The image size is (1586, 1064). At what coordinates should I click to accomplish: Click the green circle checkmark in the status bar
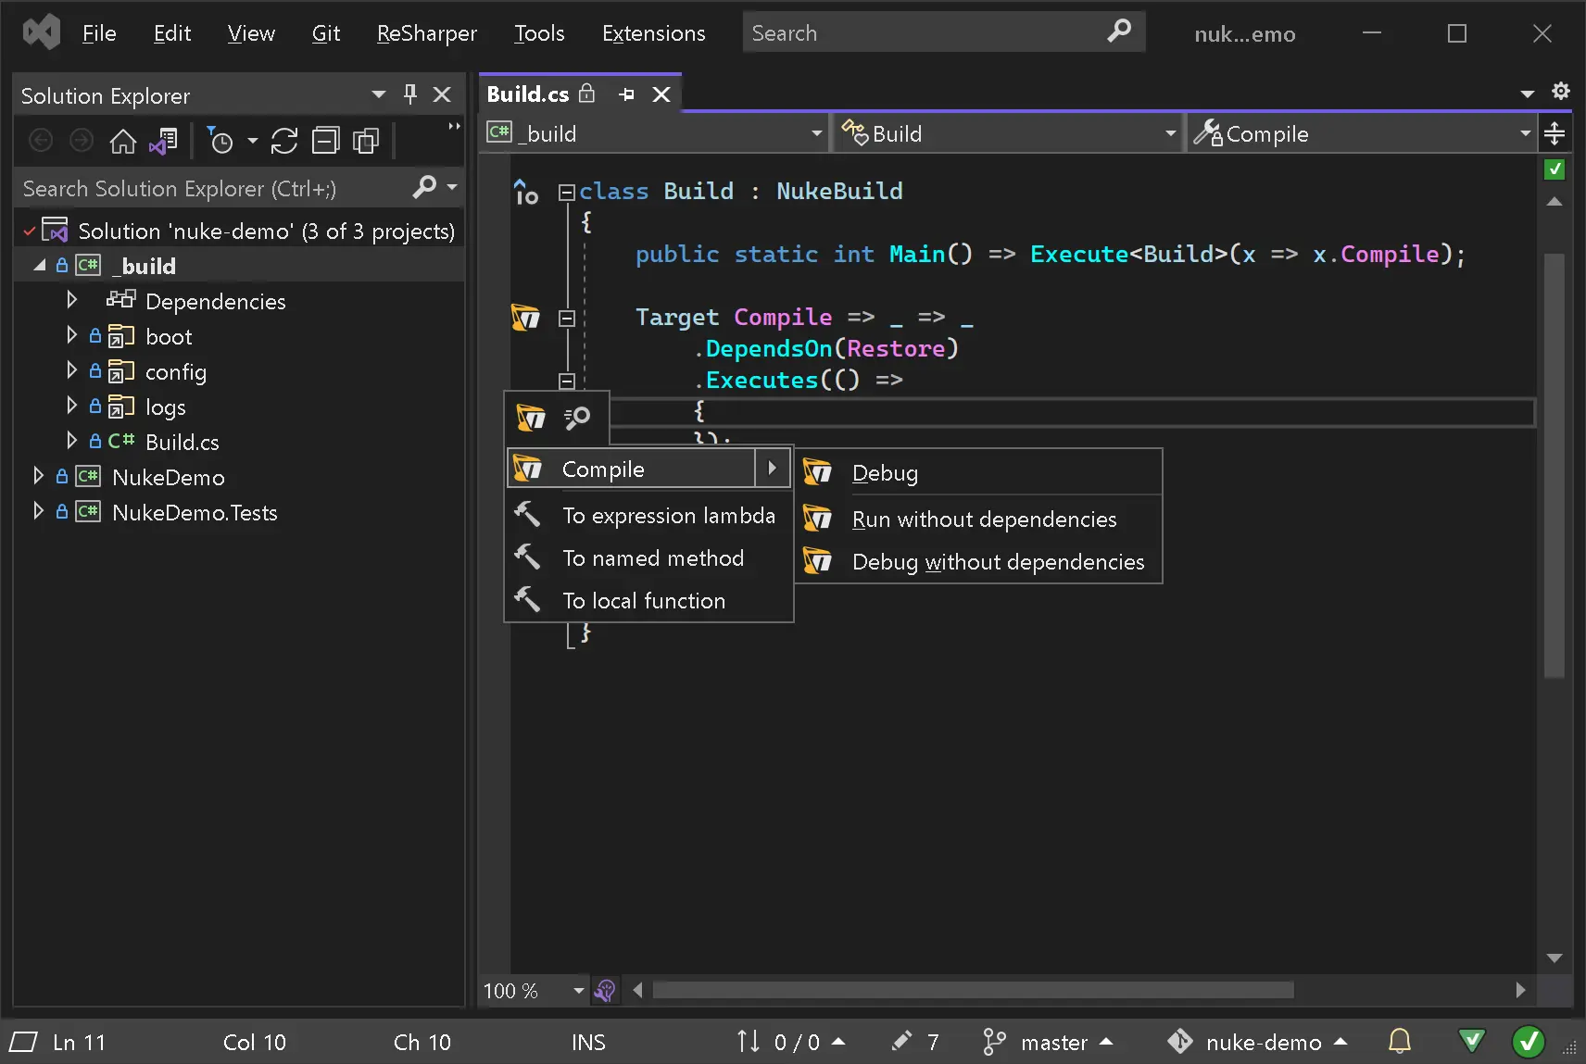point(1529,1042)
